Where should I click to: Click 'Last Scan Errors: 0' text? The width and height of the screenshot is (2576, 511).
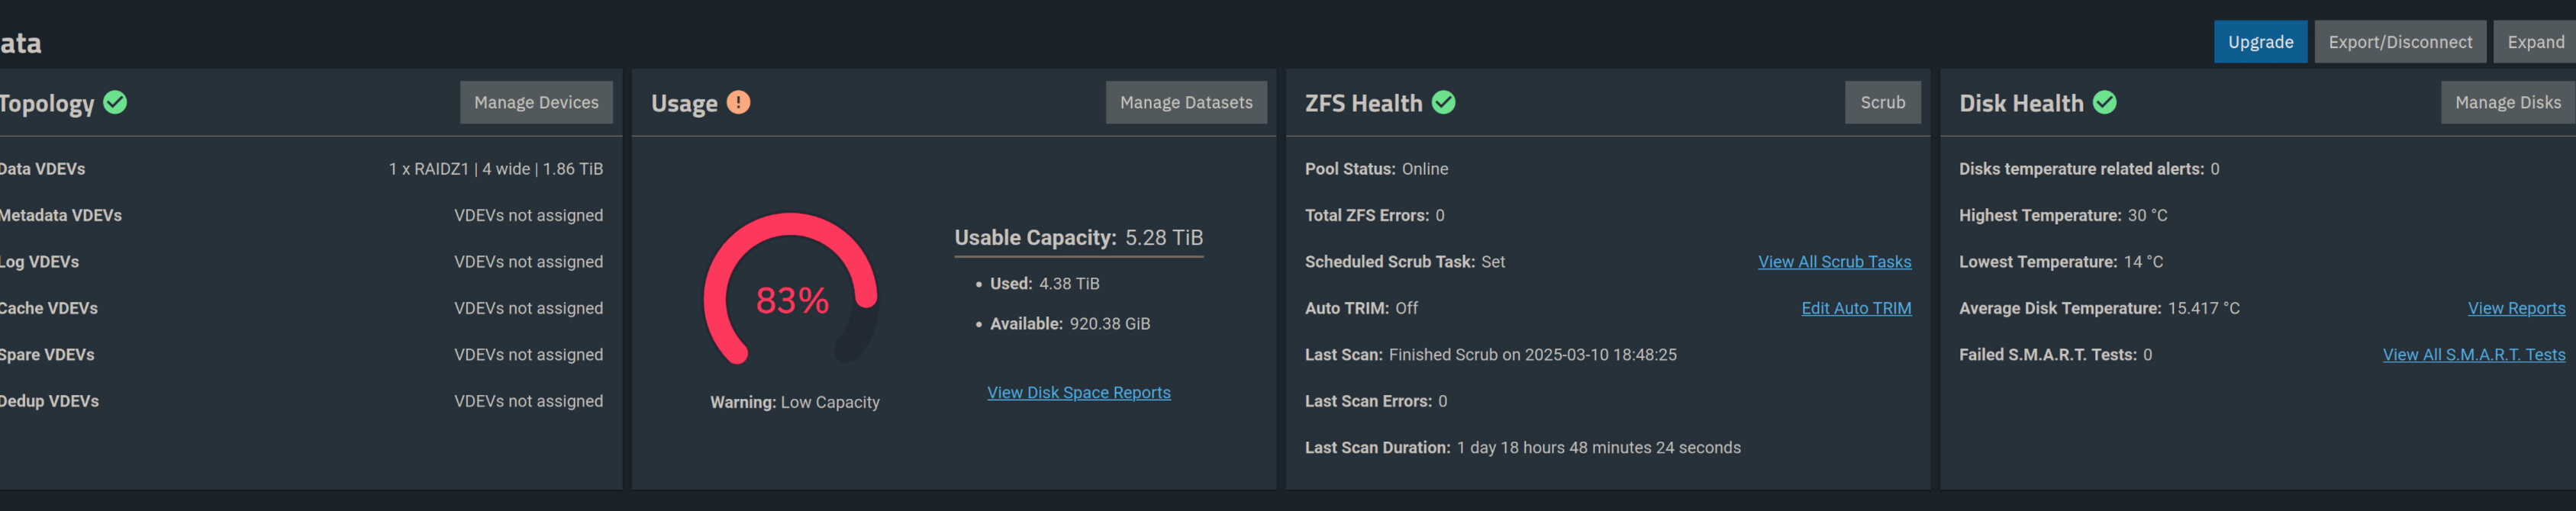coord(1375,401)
